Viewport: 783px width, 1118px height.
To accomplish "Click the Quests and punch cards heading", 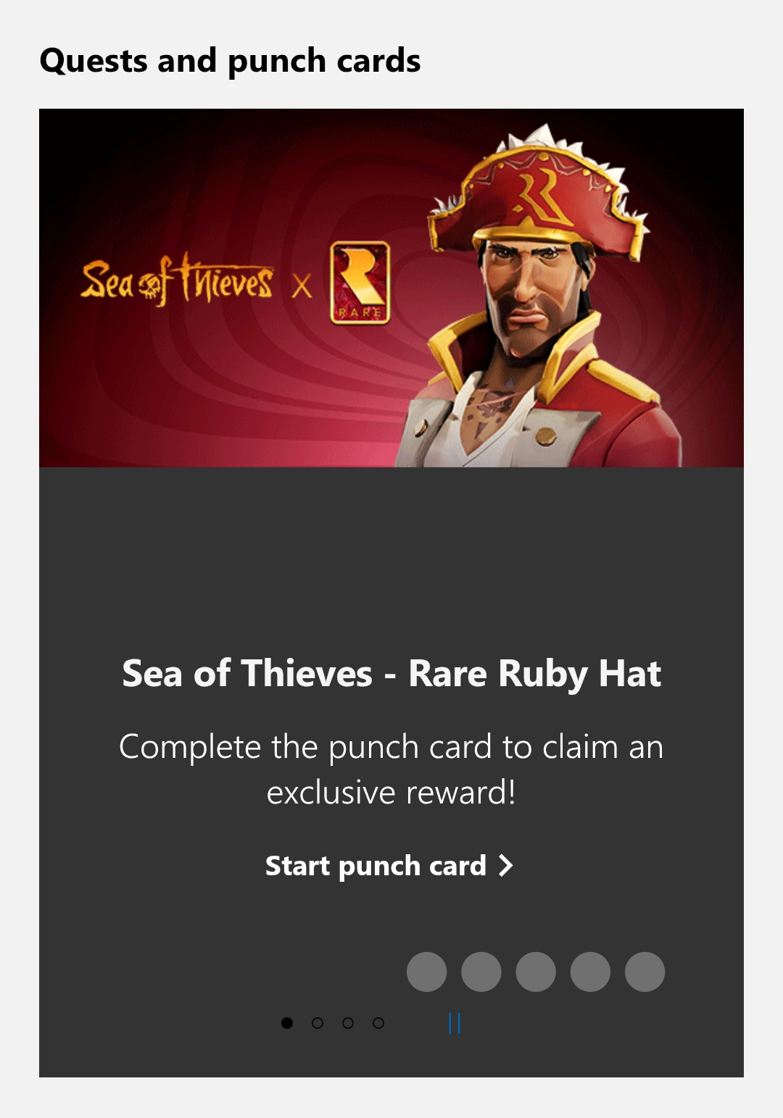I will click(230, 61).
